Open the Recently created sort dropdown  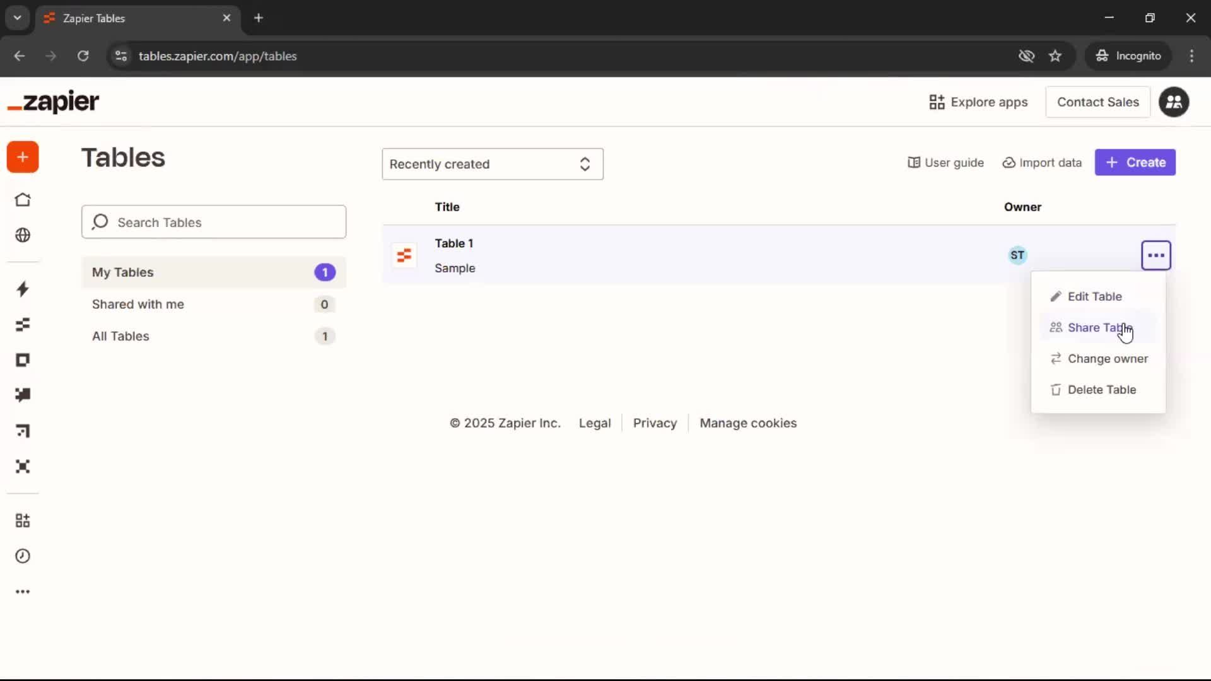pyautogui.click(x=493, y=164)
